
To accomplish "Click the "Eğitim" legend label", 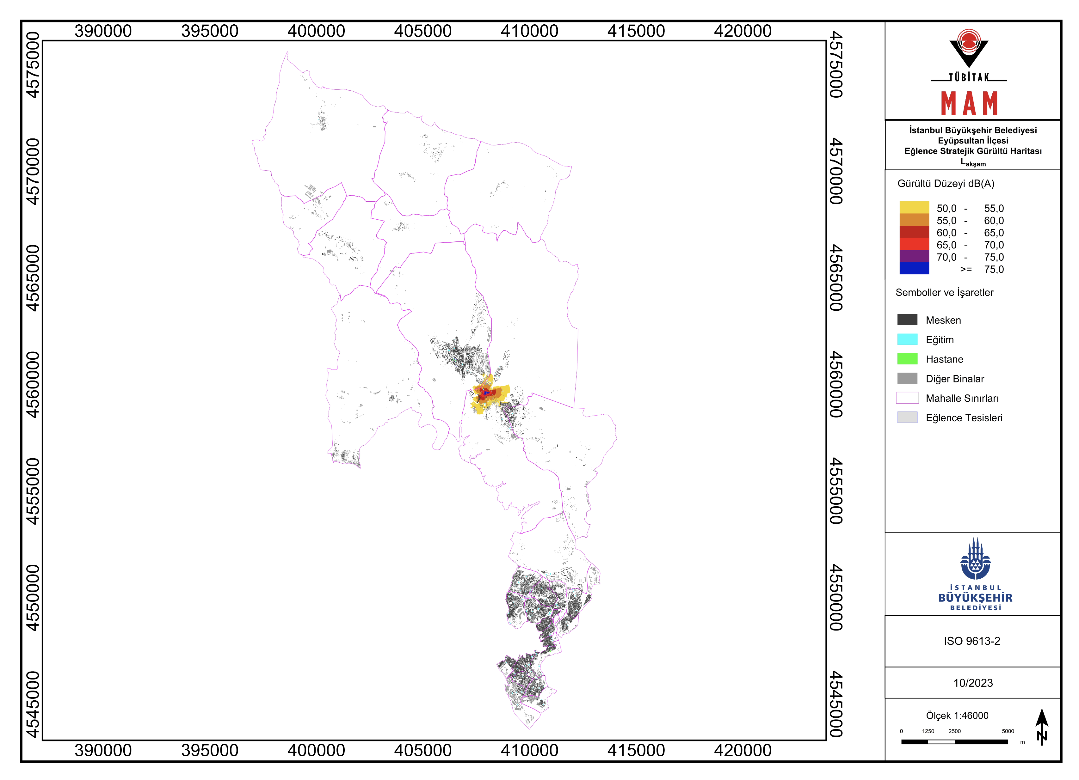I will click(940, 340).
